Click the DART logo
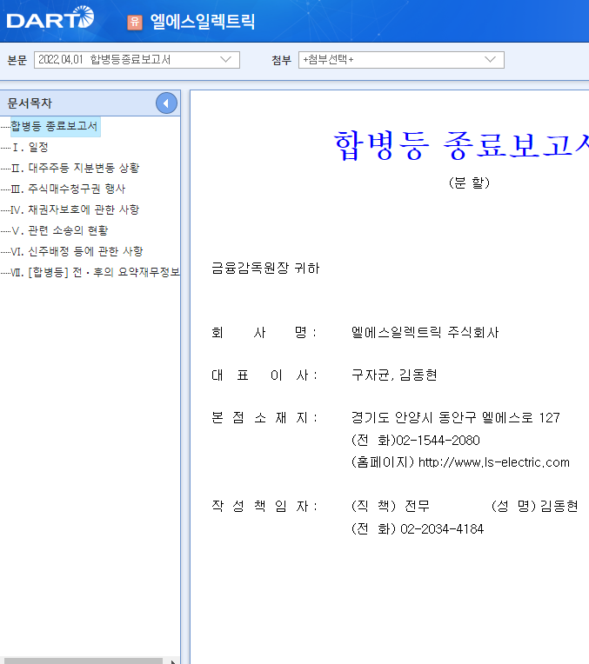 [50, 17]
